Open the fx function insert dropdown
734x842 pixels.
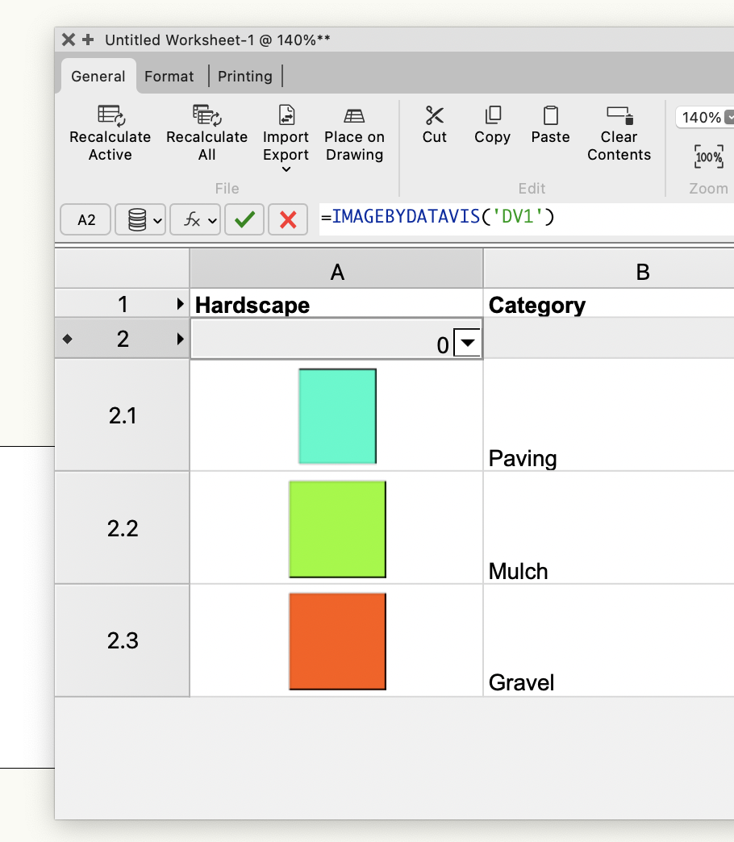pyautogui.click(x=195, y=219)
